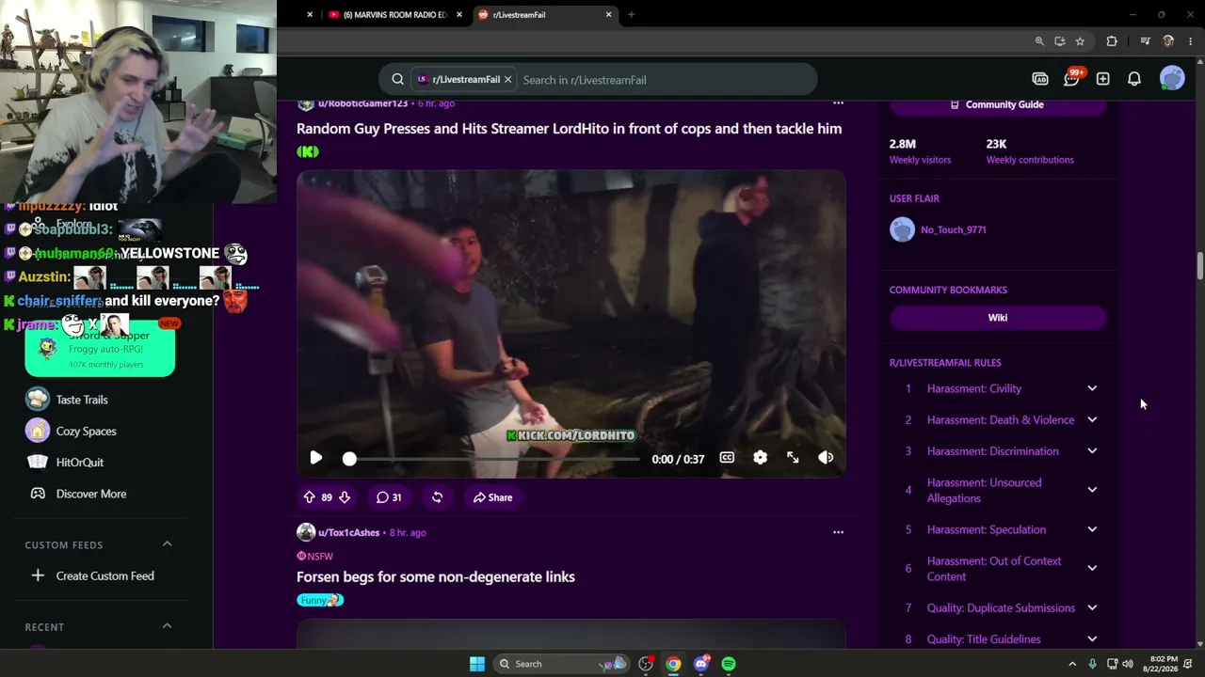
Task: Select the Funny post flair tag
Action: point(320,600)
